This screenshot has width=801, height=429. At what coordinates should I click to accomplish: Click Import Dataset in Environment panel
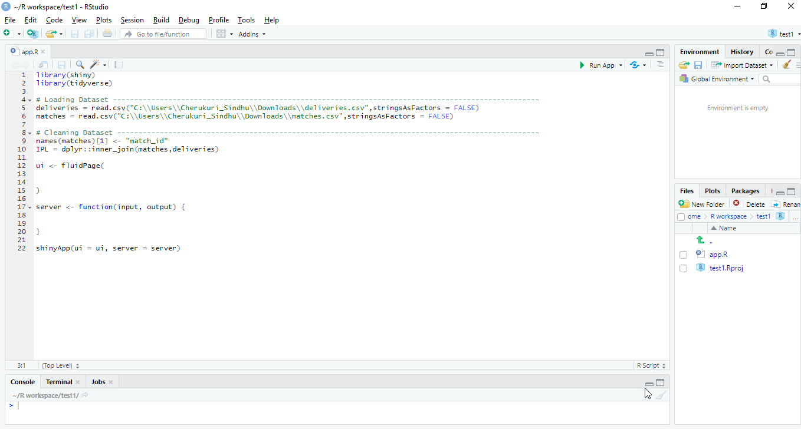(x=741, y=65)
